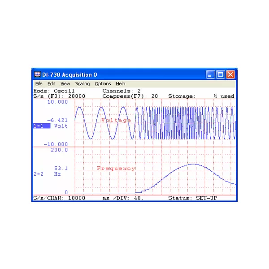This screenshot has width=269, height=269.
Task: Open the View menu
Action: tap(65, 84)
